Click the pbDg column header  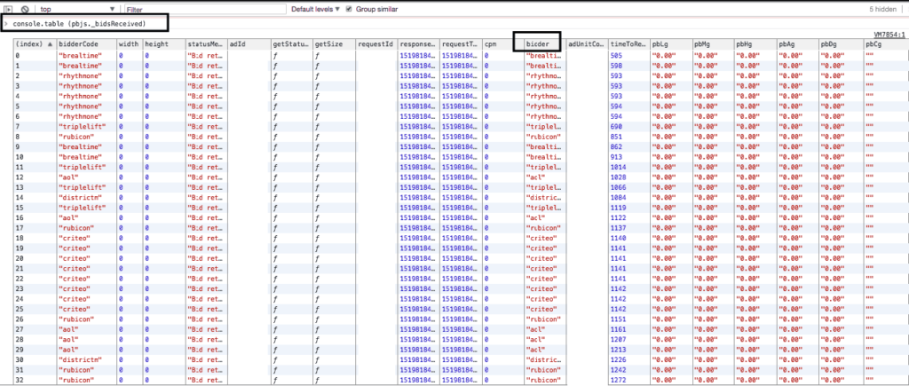[x=841, y=43]
